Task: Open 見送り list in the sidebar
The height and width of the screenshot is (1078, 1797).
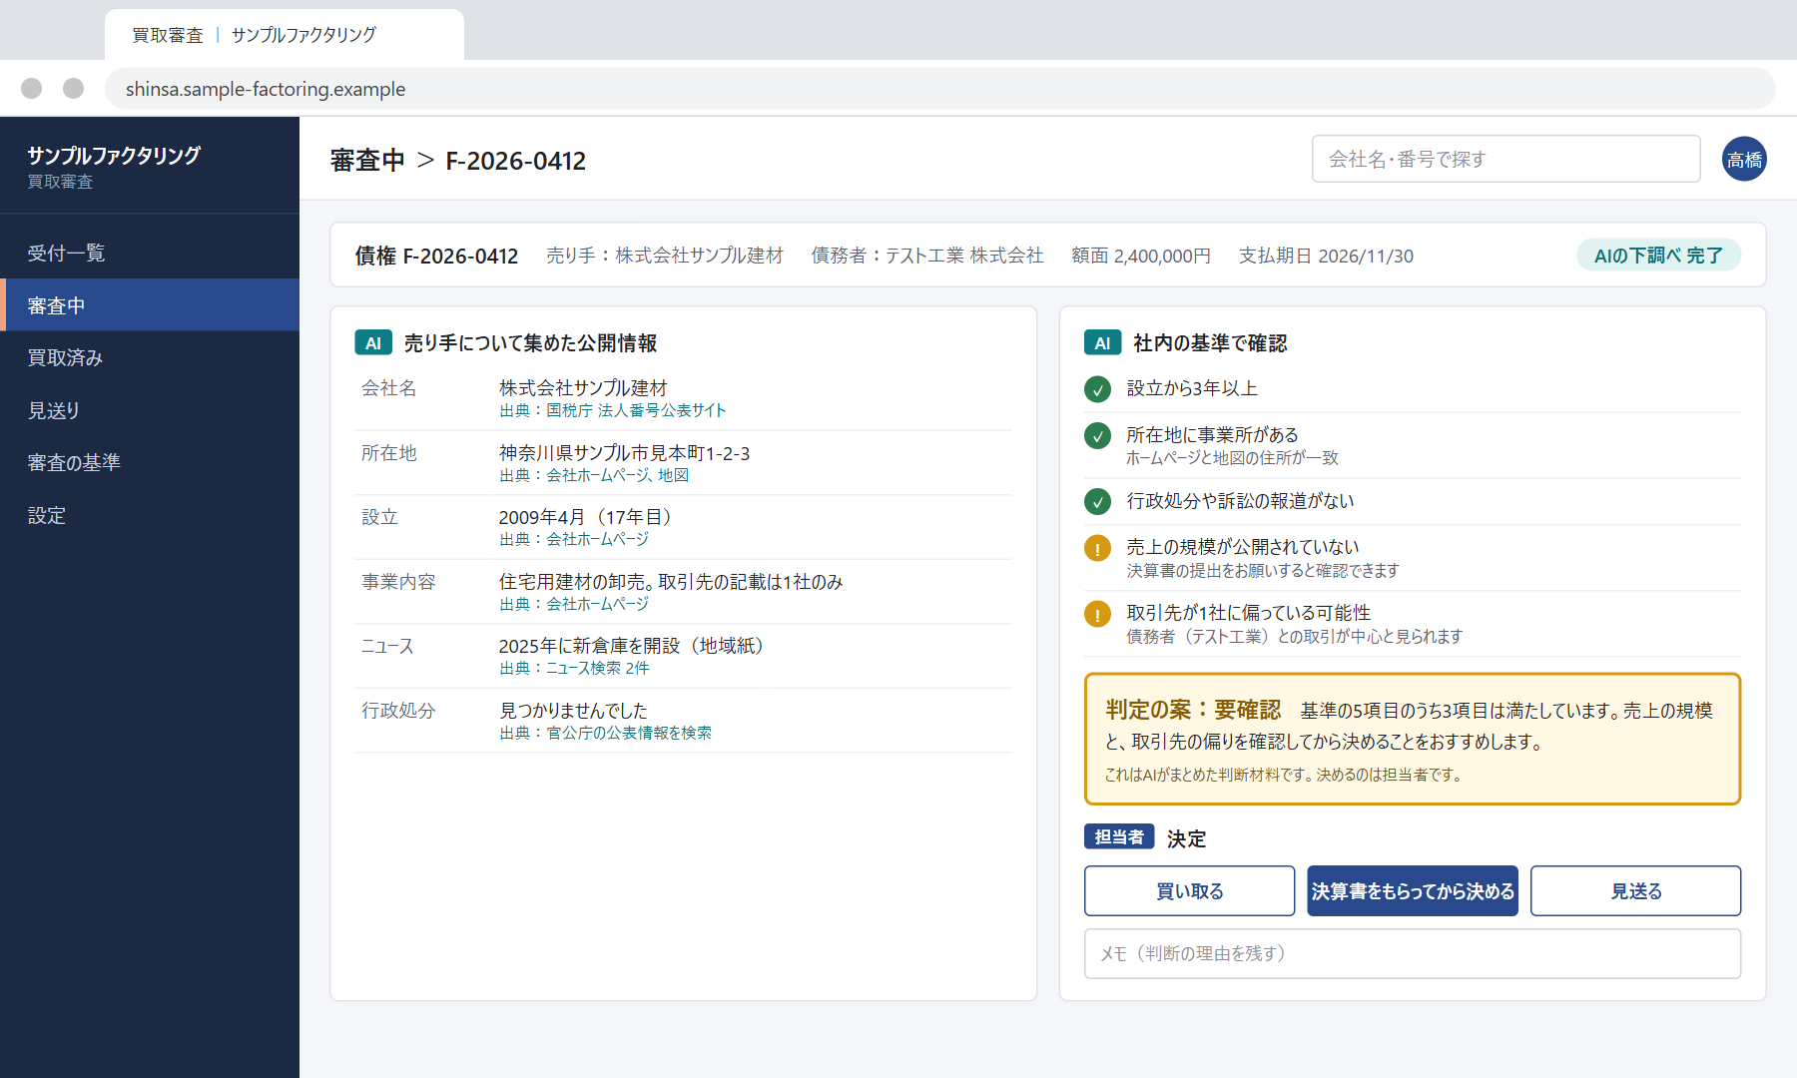Action: [150, 410]
